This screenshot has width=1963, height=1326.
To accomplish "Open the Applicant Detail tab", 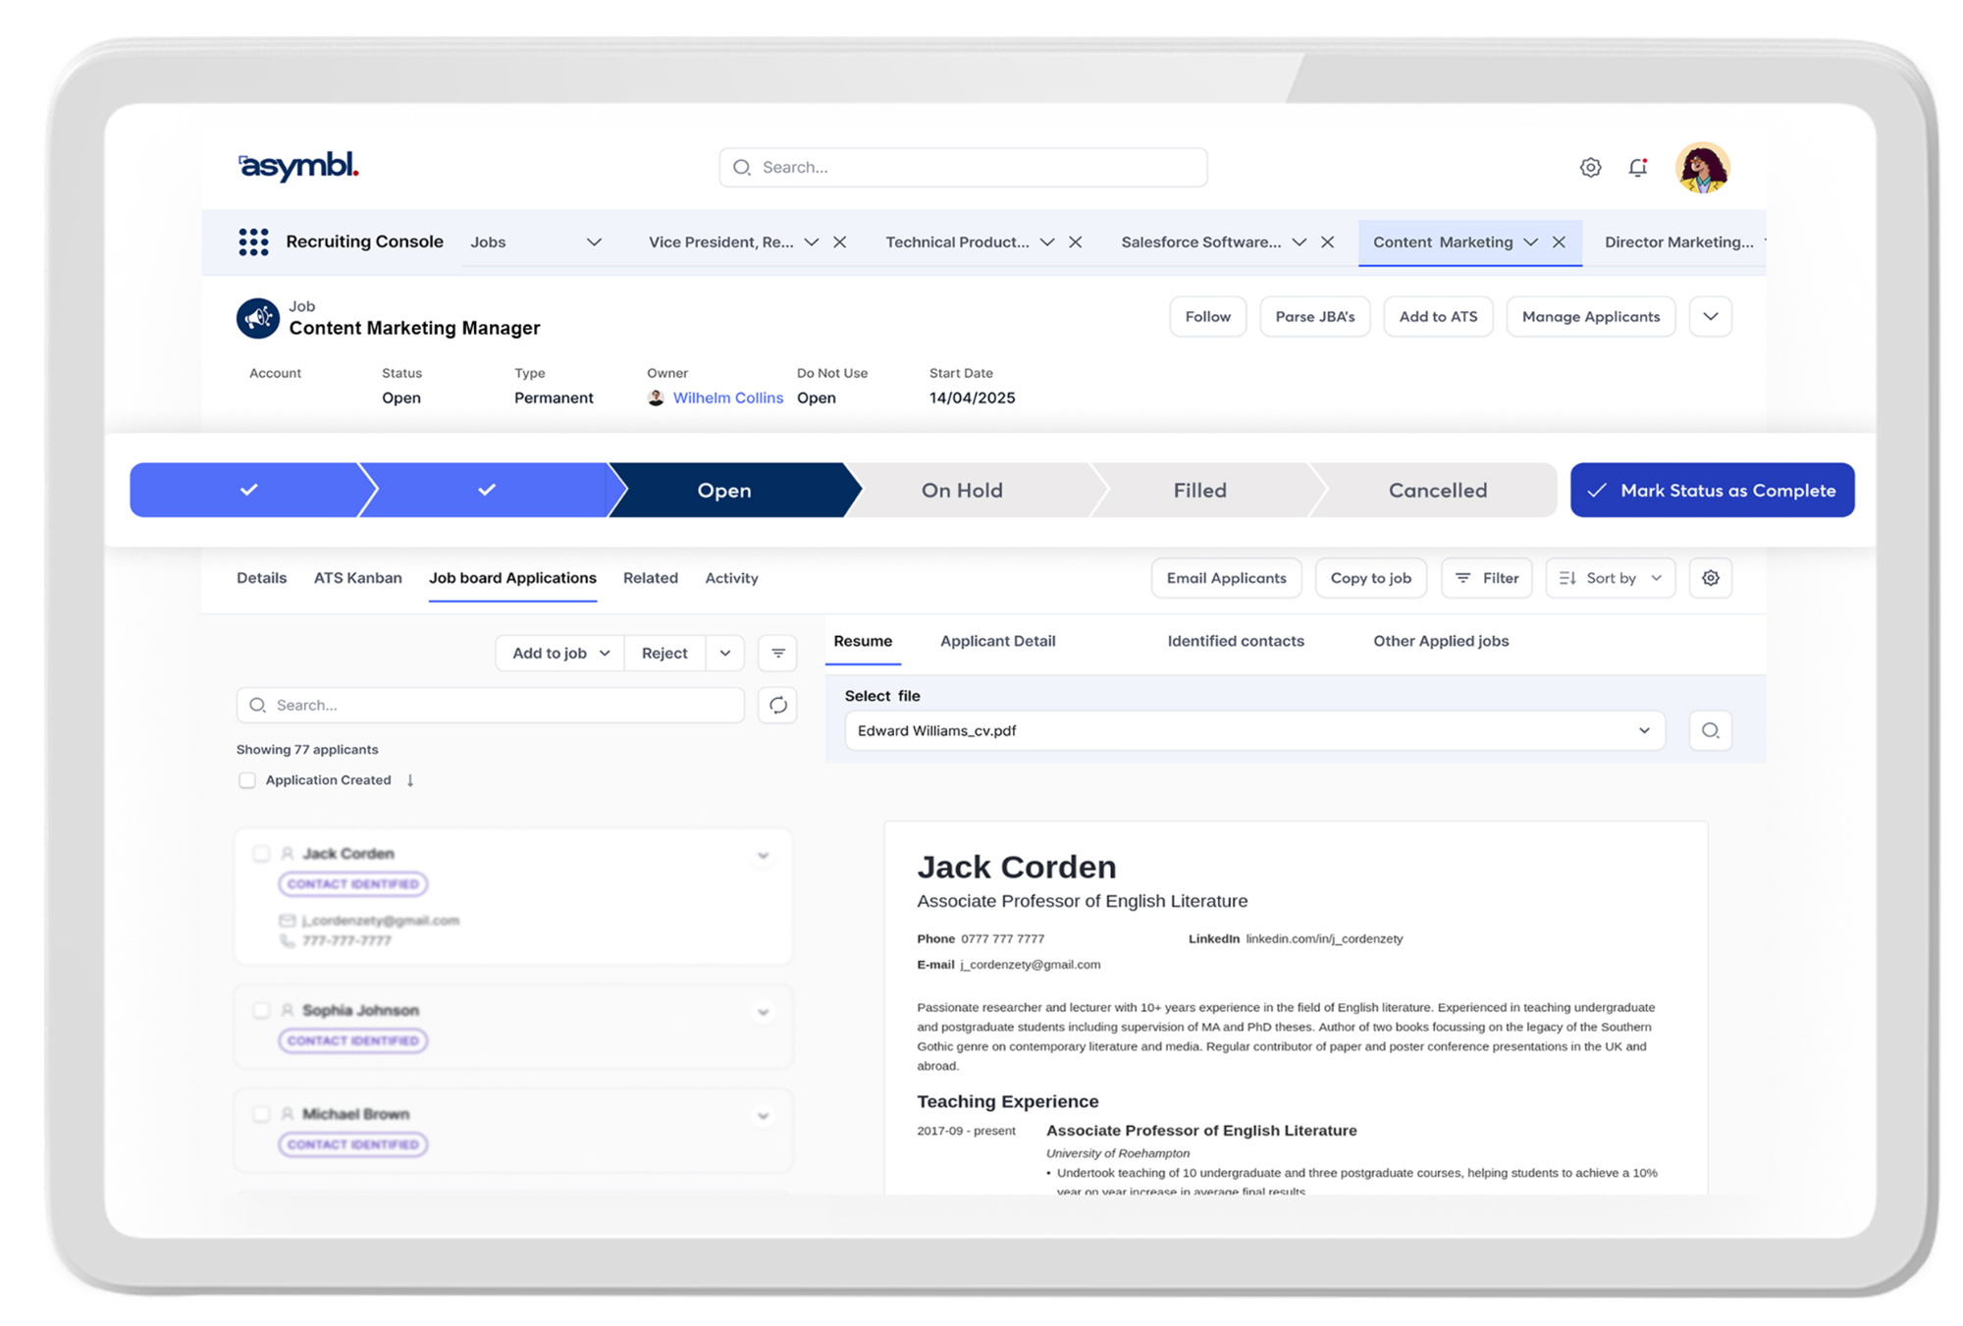I will click(997, 641).
